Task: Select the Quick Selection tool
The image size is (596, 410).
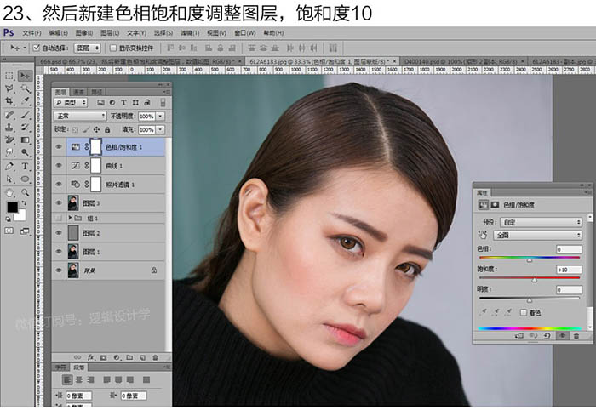Action: 25,88
